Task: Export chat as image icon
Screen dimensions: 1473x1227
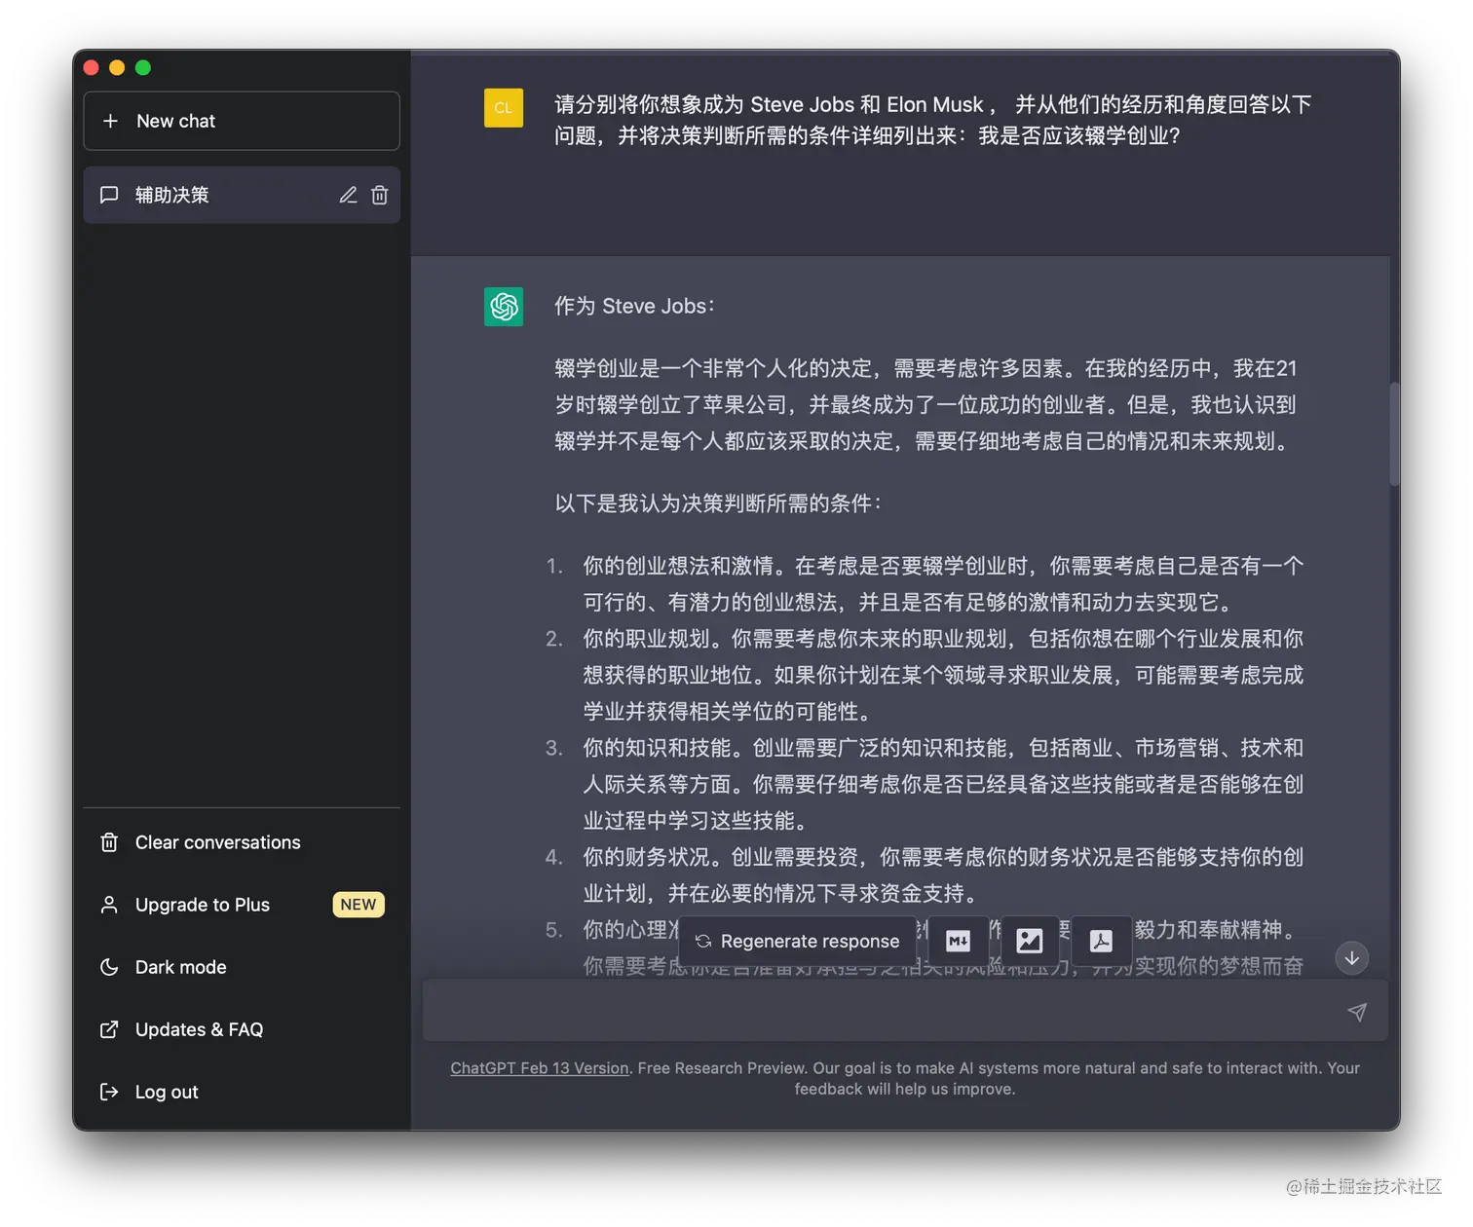Action: 1030,941
